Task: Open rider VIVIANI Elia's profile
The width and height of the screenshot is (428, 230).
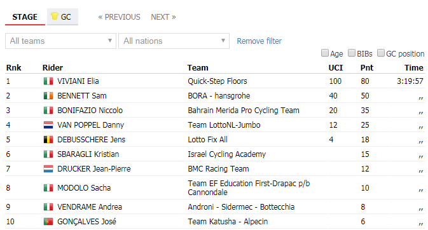Action: [78, 81]
